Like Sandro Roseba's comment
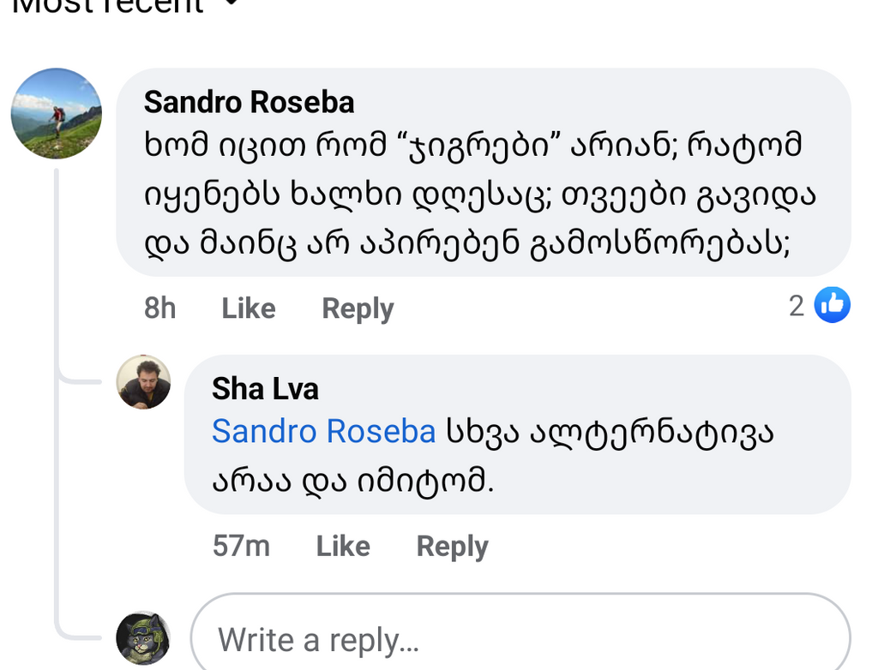The image size is (878, 670). pyautogui.click(x=249, y=308)
